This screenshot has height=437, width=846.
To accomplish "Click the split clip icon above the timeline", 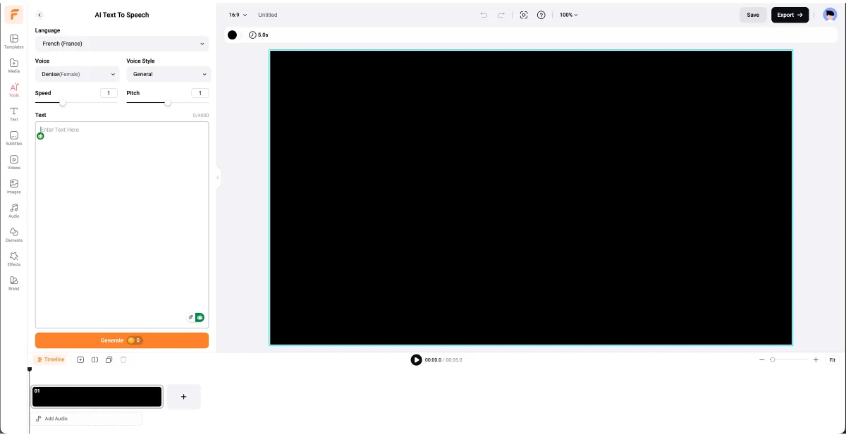I will 95,359.
